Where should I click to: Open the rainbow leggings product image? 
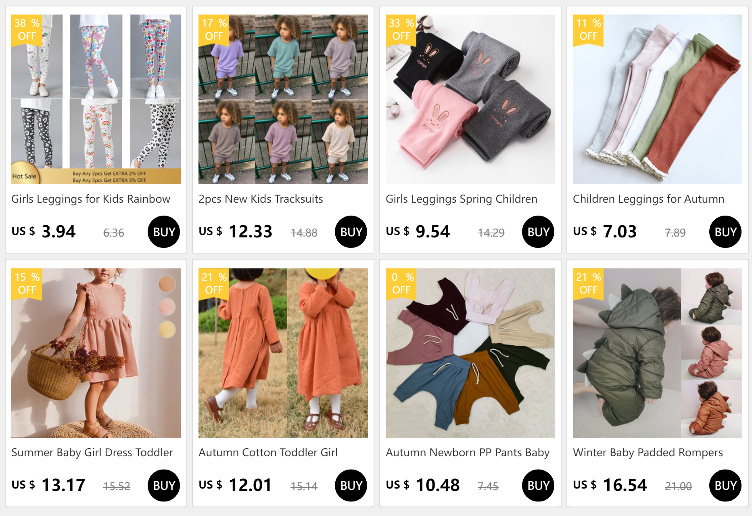pyautogui.click(x=96, y=99)
